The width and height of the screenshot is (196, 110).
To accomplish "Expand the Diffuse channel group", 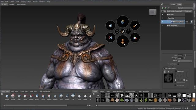I will click(168, 14).
